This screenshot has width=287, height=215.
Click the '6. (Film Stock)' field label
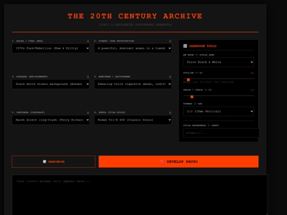coord(109,112)
